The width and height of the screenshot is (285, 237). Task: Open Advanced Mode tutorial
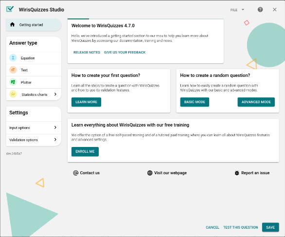click(256, 102)
